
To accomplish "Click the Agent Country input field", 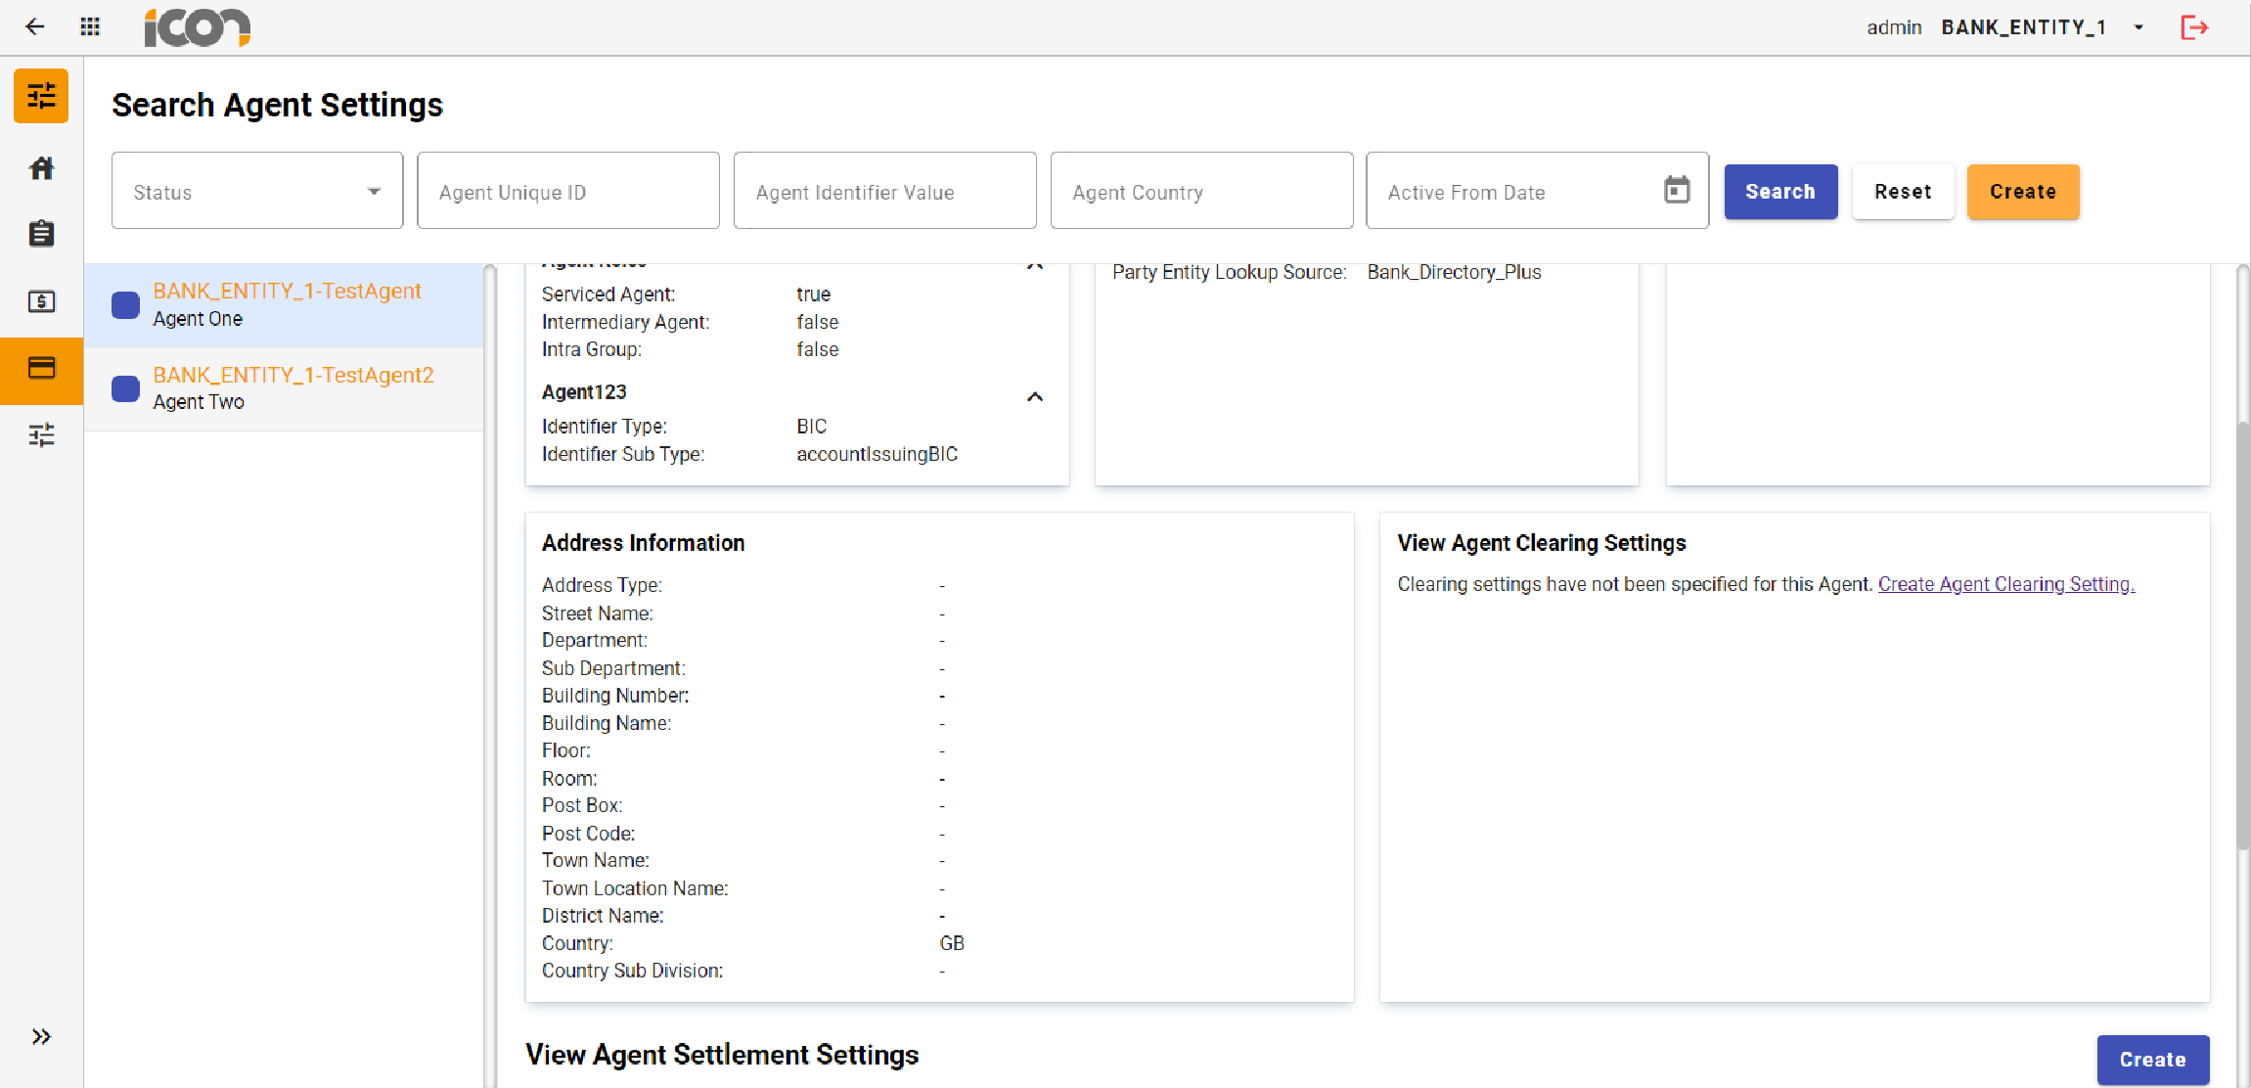I will pos(1201,191).
